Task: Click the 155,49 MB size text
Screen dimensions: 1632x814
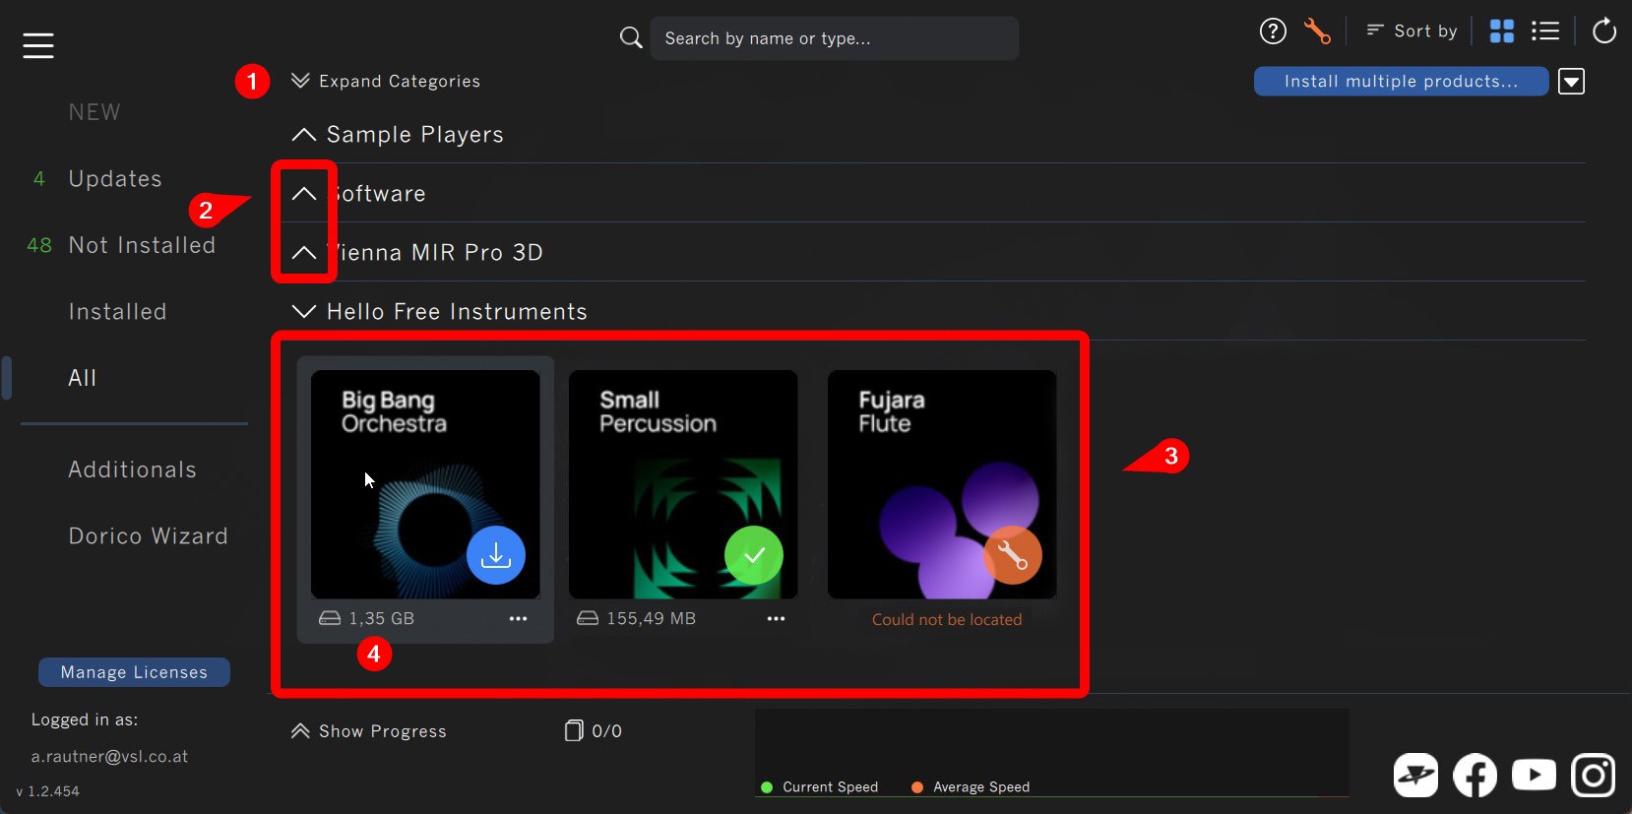Action: point(652,618)
